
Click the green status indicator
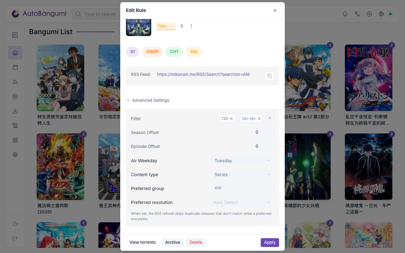[390, 14]
